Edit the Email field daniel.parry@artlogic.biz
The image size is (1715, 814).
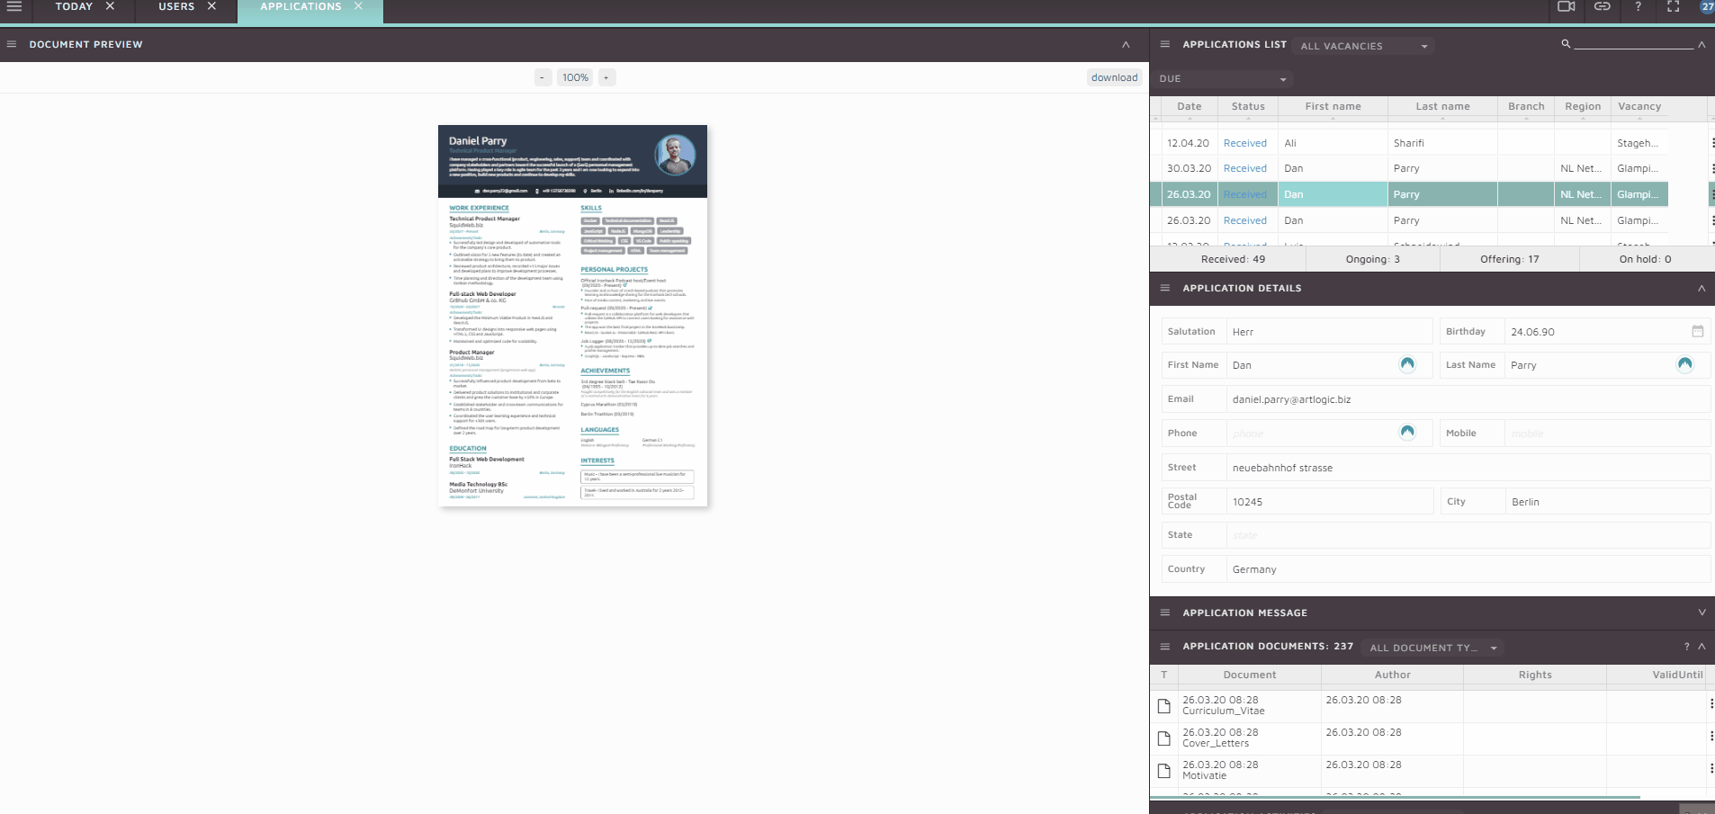[x=1468, y=399]
